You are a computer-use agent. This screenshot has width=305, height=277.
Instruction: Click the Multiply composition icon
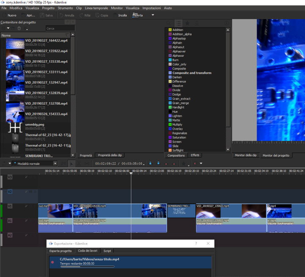point(170,125)
